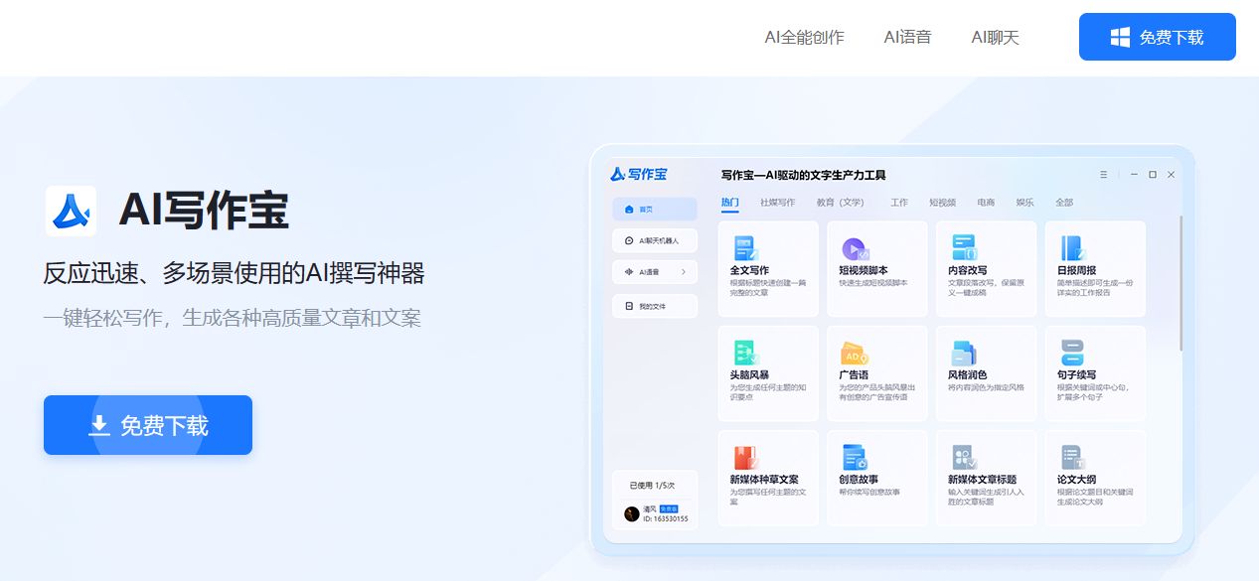Click the Windows logo on the download button
Viewport: 1259px width, 581px height.
(x=1120, y=37)
